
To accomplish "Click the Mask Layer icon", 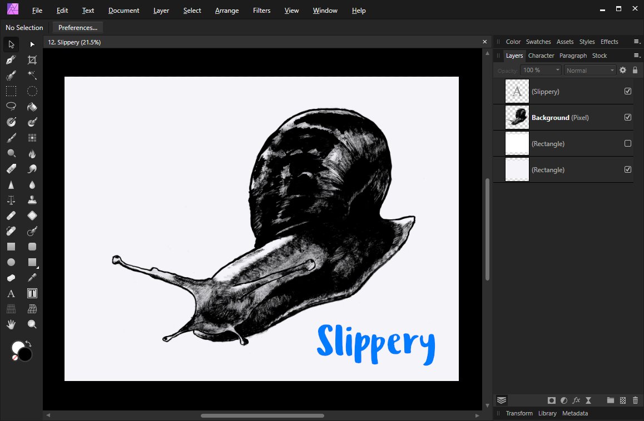I will point(552,400).
